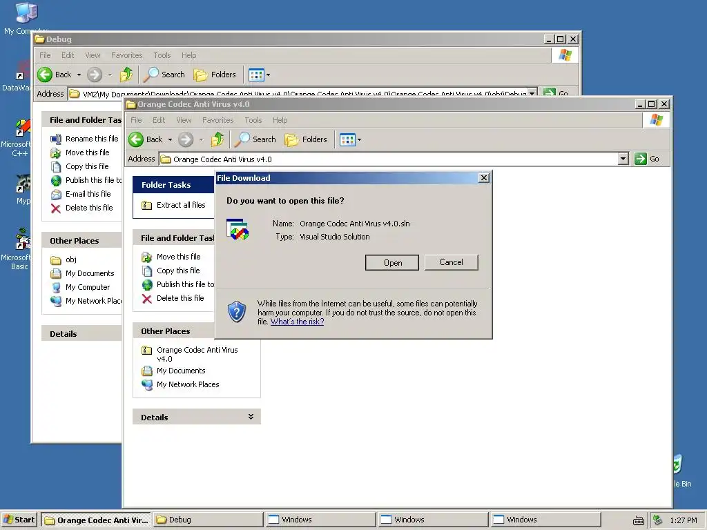707x530 pixels.
Task: Click Back in Orange Codec window toolbar
Action: (146, 139)
